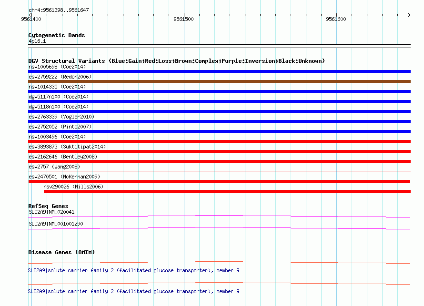
Task: Select the DGV Structural Variants track title
Action: click(177, 61)
